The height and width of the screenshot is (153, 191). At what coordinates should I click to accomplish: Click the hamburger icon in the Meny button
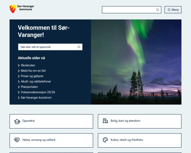coord(169,10)
